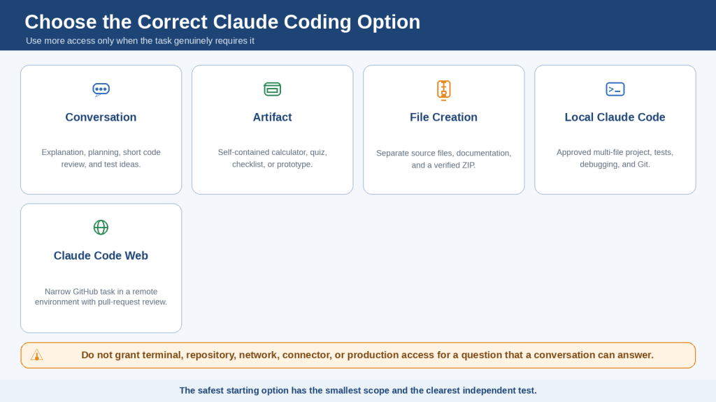This screenshot has height=402, width=716.
Task: Select the Claude Code Web heading
Action: point(101,255)
